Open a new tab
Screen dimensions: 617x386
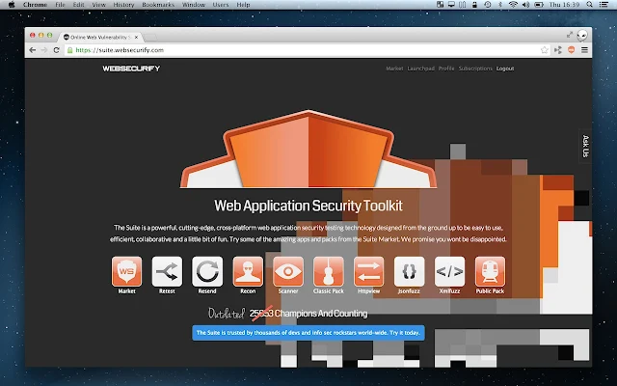pyautogui.click(x=149, y=38)
